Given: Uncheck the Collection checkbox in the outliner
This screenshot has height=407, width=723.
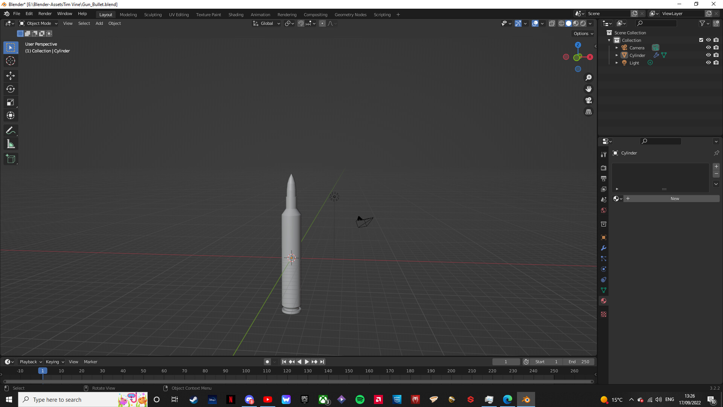Looking at the screenshot, I should [x=701, y=40].
